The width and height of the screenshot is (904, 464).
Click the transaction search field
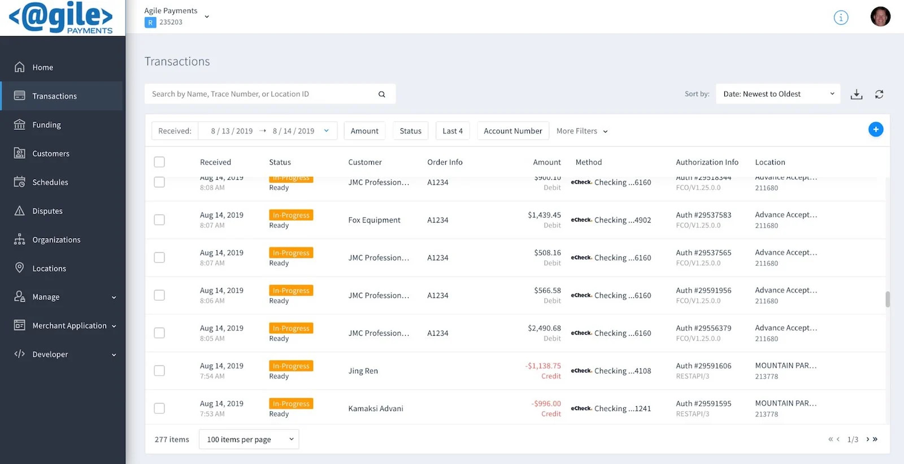click(270, 94)
